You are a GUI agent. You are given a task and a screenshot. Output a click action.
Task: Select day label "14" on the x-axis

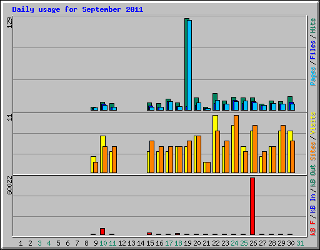click(x=141, y=243)
